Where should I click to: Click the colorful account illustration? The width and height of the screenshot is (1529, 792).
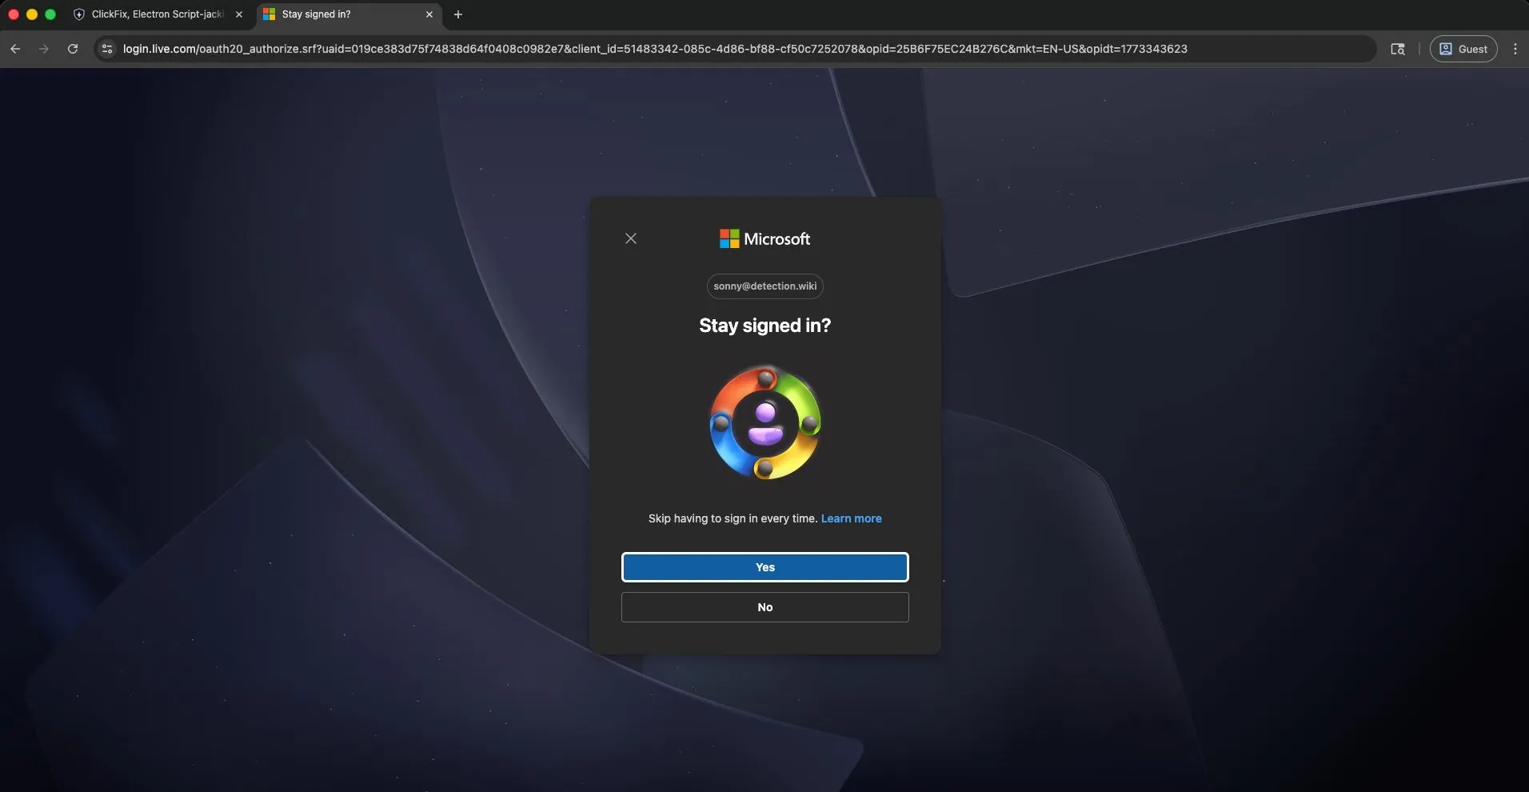click(x=765, y=422)
